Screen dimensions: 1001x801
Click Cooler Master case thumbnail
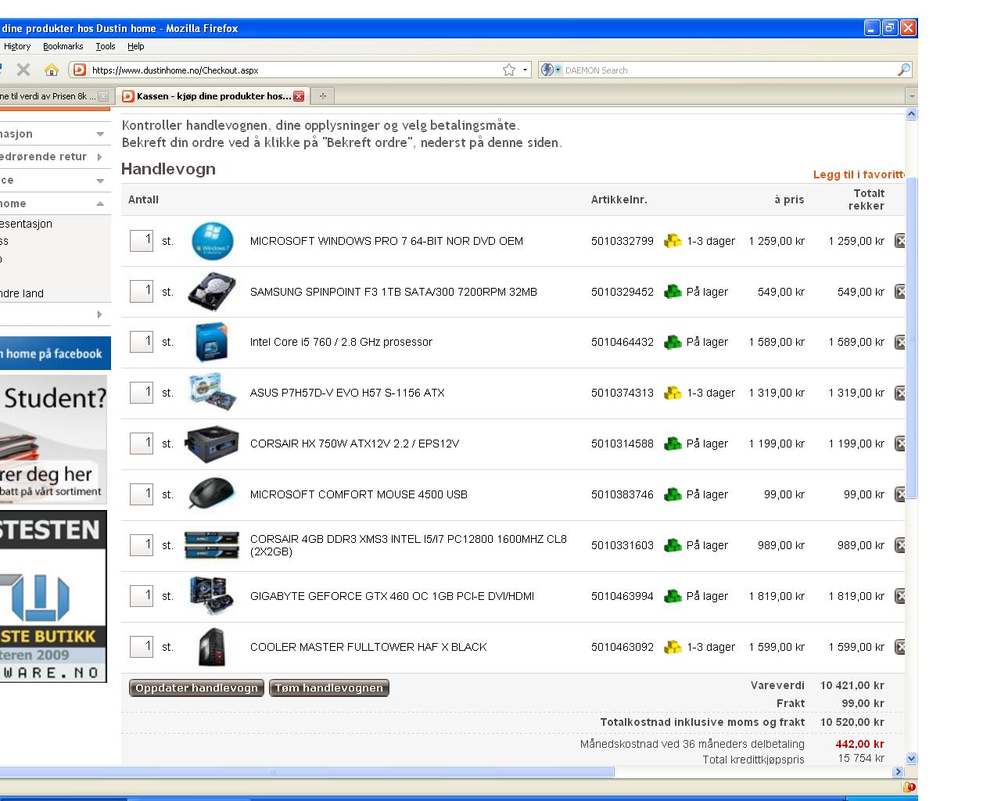coord(212,647)
